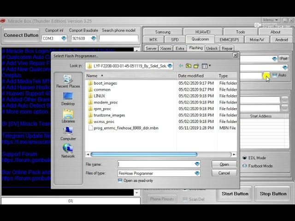Sort by the Name column header
295x221 pixels.
tap(131, 76)
